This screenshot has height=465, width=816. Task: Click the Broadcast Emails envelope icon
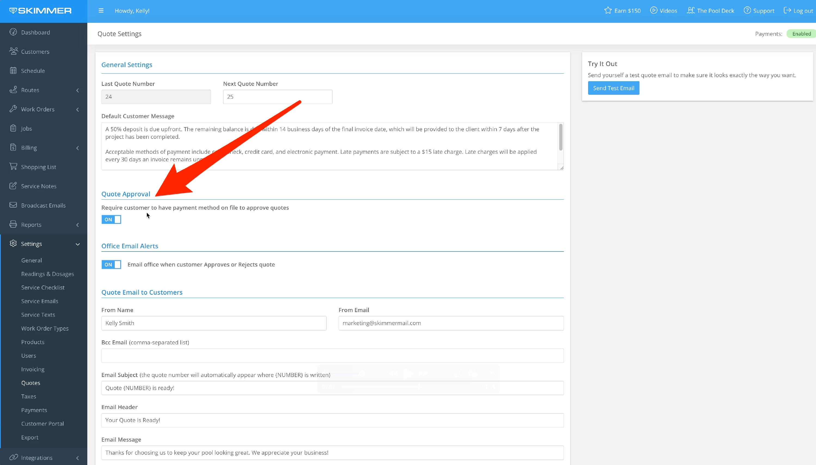(x=13, y=205)
